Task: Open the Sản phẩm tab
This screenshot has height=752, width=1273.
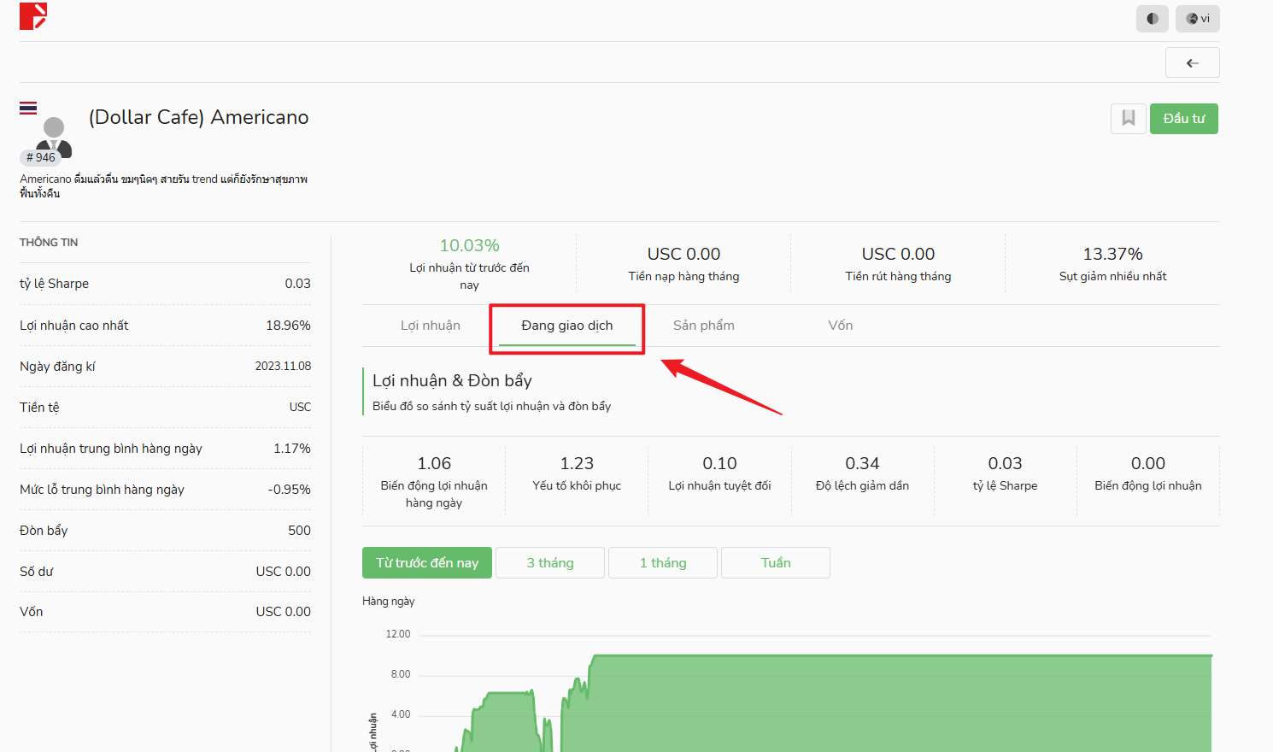Action: 704,326
